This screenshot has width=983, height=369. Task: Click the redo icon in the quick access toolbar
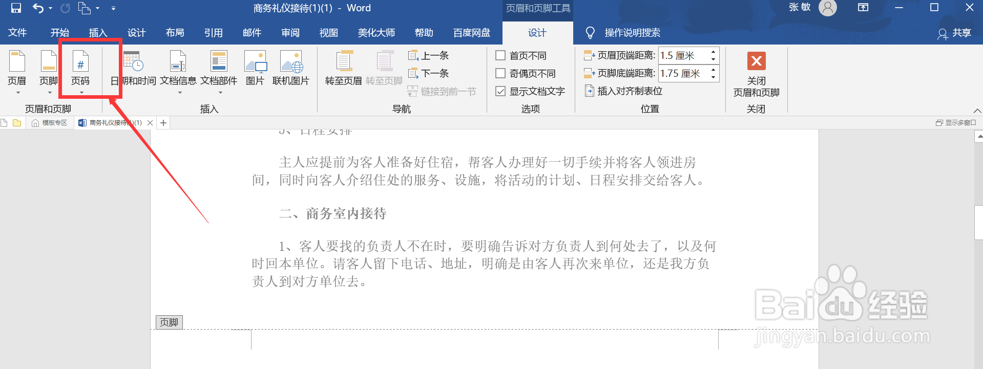click(x=66, y=8)
